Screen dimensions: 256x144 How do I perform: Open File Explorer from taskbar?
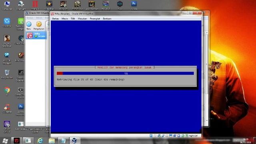point(52,140)
